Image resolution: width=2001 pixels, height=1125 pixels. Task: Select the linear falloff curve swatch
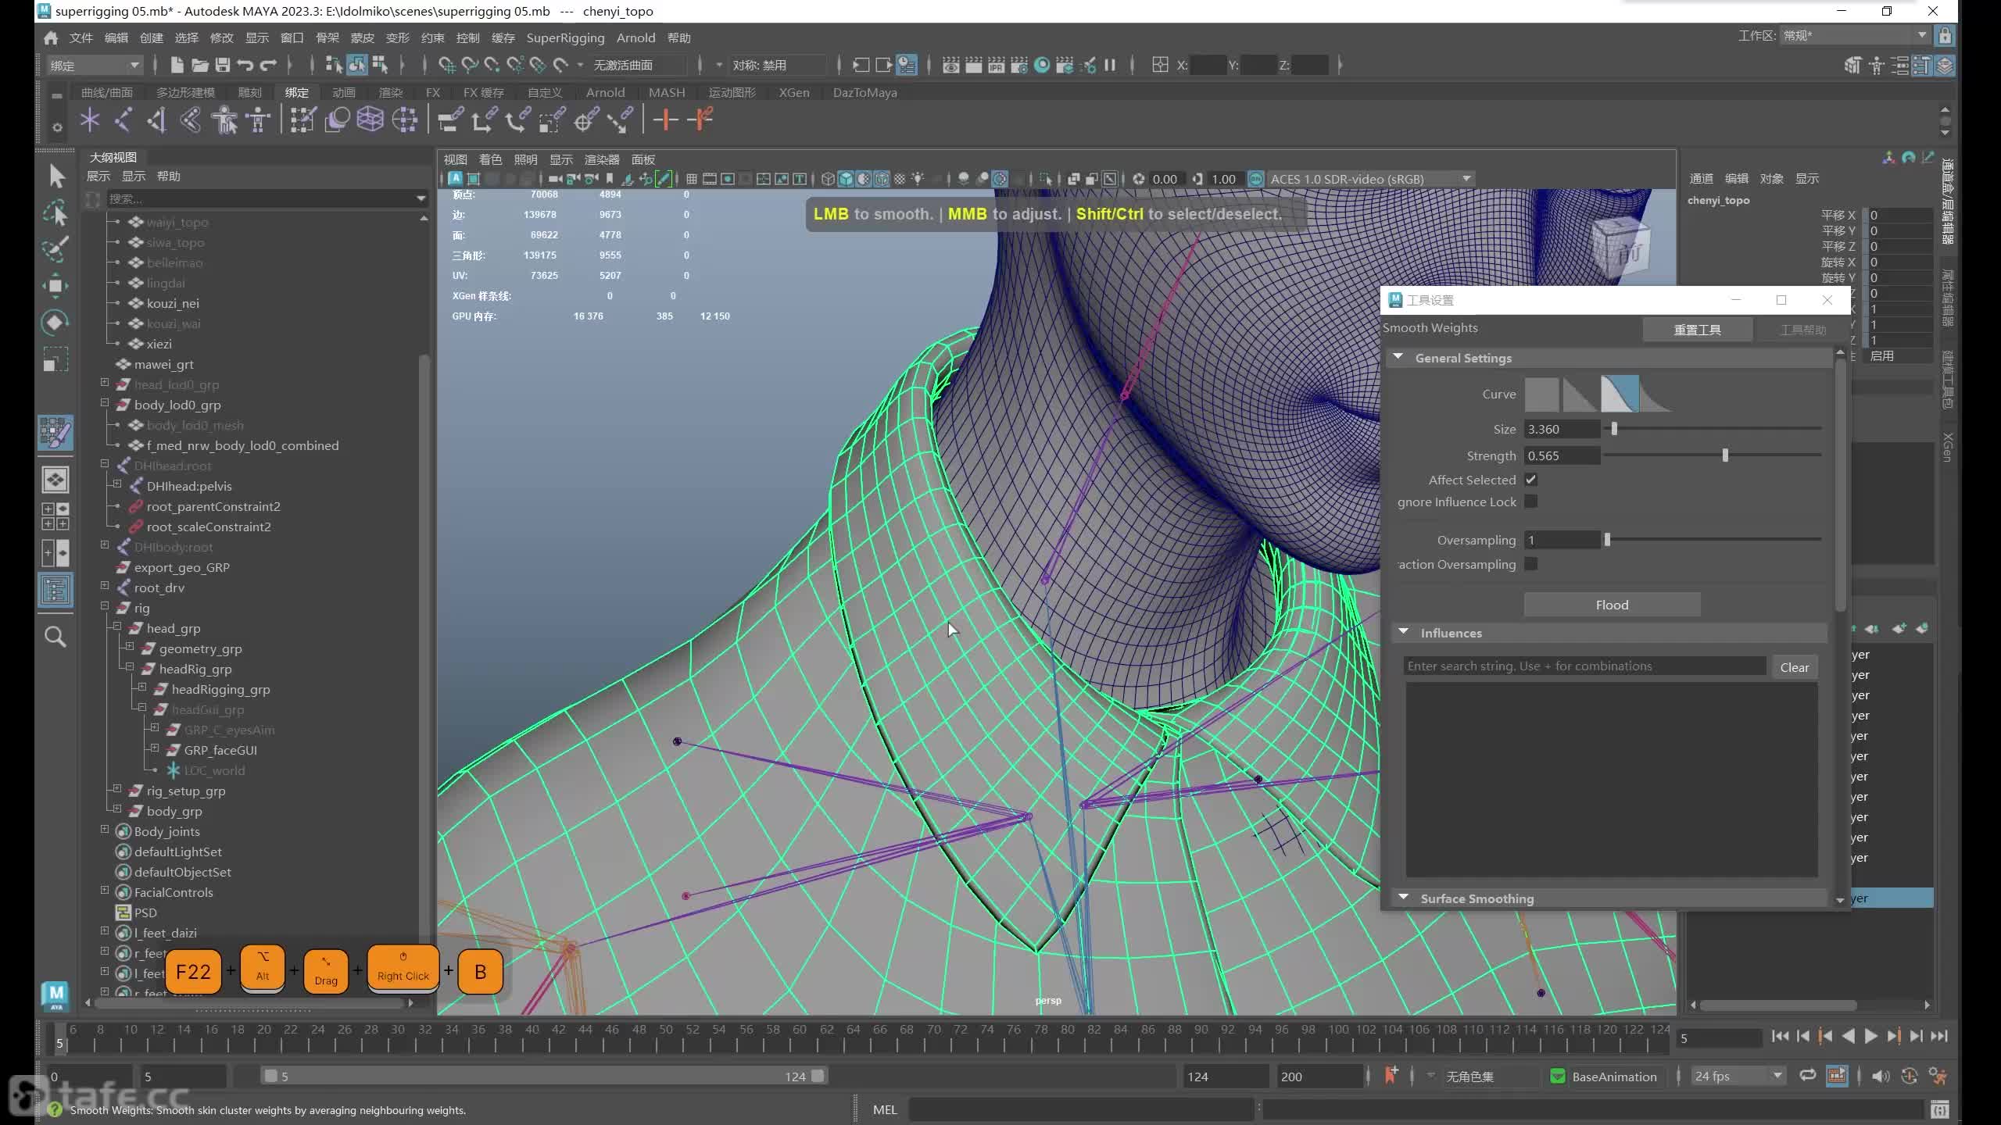(x=1580, y=394)
